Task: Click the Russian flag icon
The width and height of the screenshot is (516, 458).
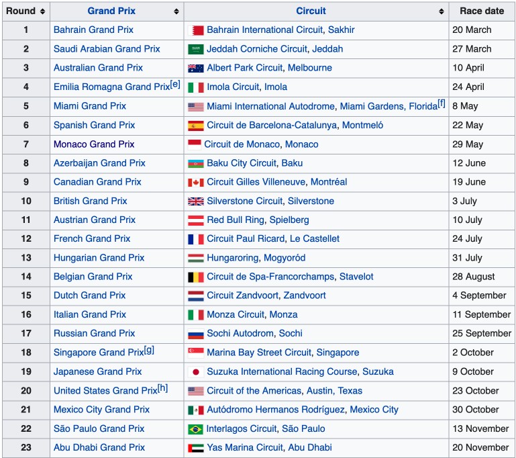Action: tap(196, 334)
